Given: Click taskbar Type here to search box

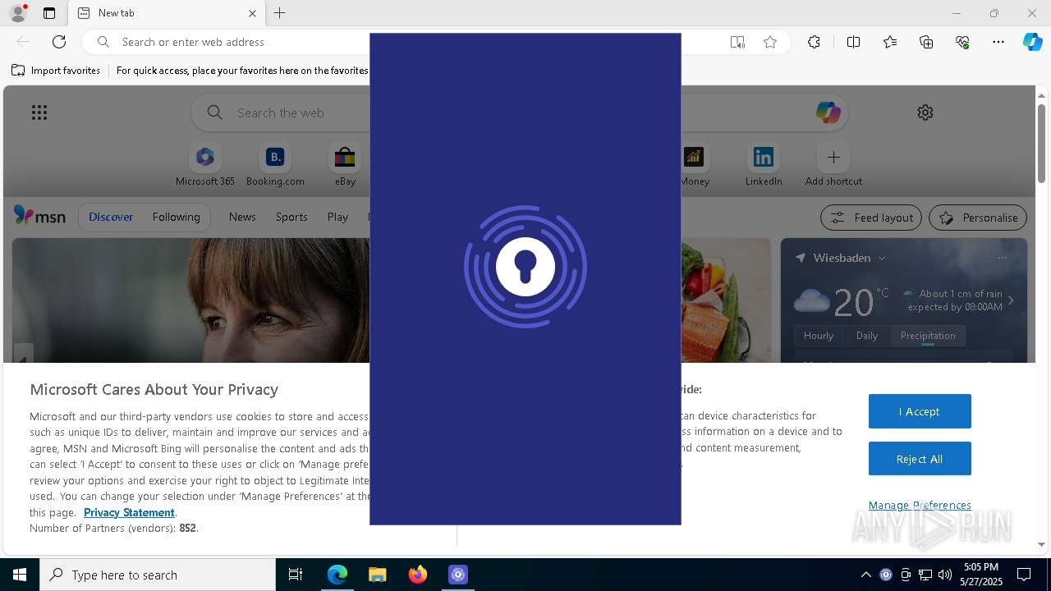Looking at the screenshot, I should pos(158,575).
